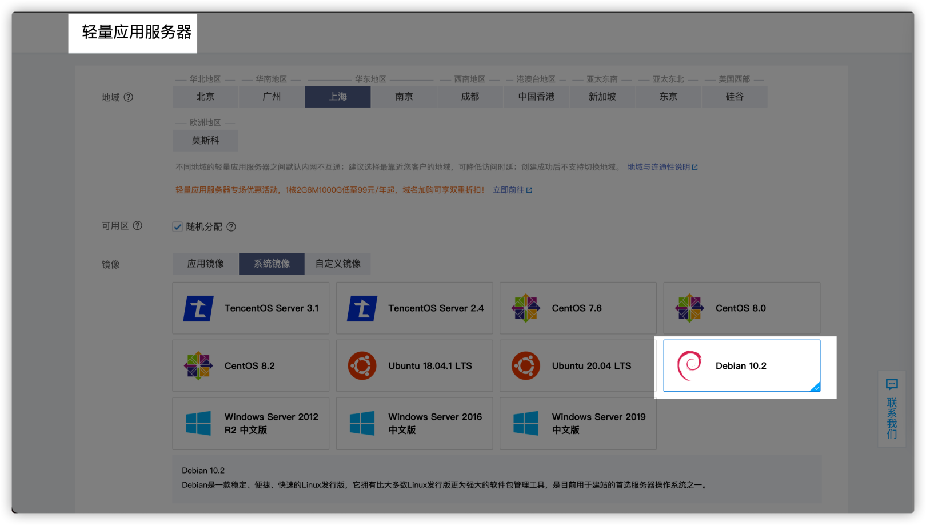Click the TencentOS Server 2.4 logo icon

click(362, 308)
